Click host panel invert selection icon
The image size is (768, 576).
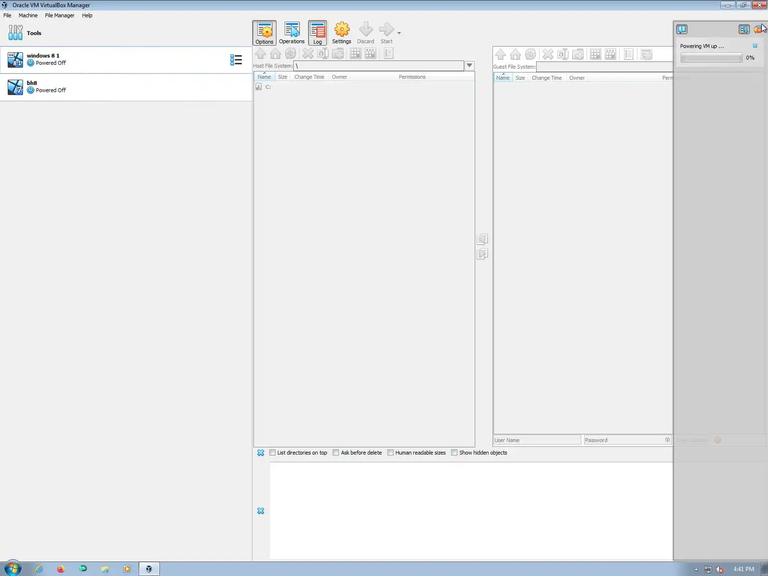[371, 53]
